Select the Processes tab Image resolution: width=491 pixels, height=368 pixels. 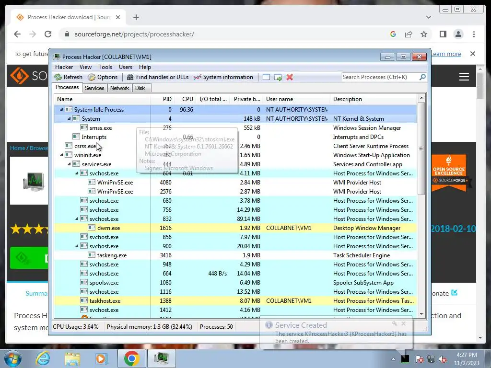pos(67,87)
